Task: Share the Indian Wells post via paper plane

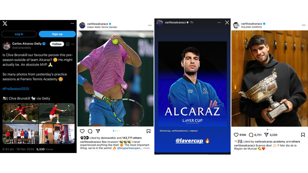Action: pos(98,131)
